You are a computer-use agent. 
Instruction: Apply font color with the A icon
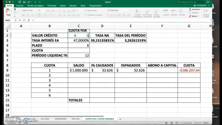[51, 15]
